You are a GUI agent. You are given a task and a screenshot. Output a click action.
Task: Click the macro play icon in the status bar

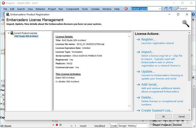point(53,125)
